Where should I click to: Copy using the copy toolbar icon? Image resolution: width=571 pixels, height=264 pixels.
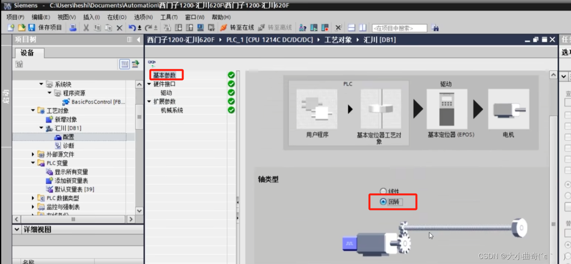click(97, 28)
